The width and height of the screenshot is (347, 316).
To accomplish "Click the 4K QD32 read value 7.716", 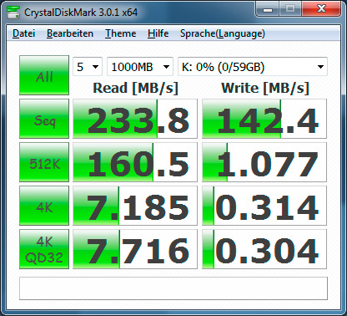I will [135, 249].
